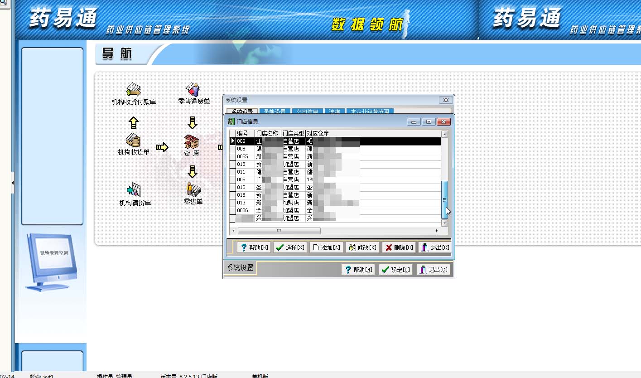641x378 pixels.
Task: Click the row selector cell of row 008
Action: [x=232, y=149]
